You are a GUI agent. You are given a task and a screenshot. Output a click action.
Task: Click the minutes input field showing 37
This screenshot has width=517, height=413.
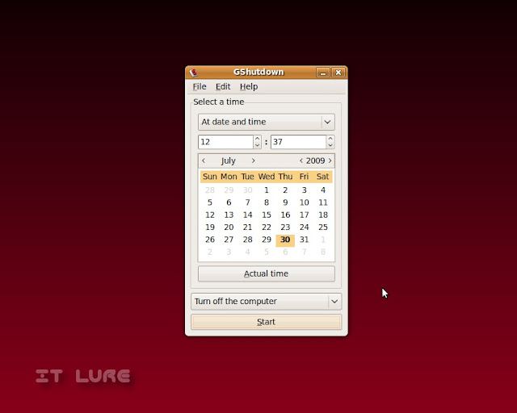(298, 142)
